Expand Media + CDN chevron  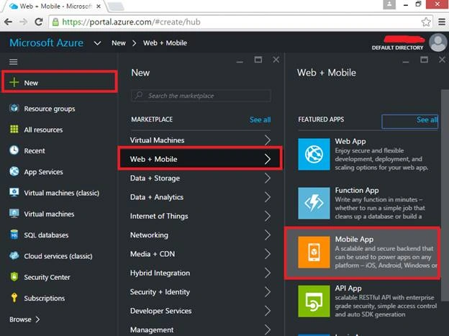pos(268,254)
